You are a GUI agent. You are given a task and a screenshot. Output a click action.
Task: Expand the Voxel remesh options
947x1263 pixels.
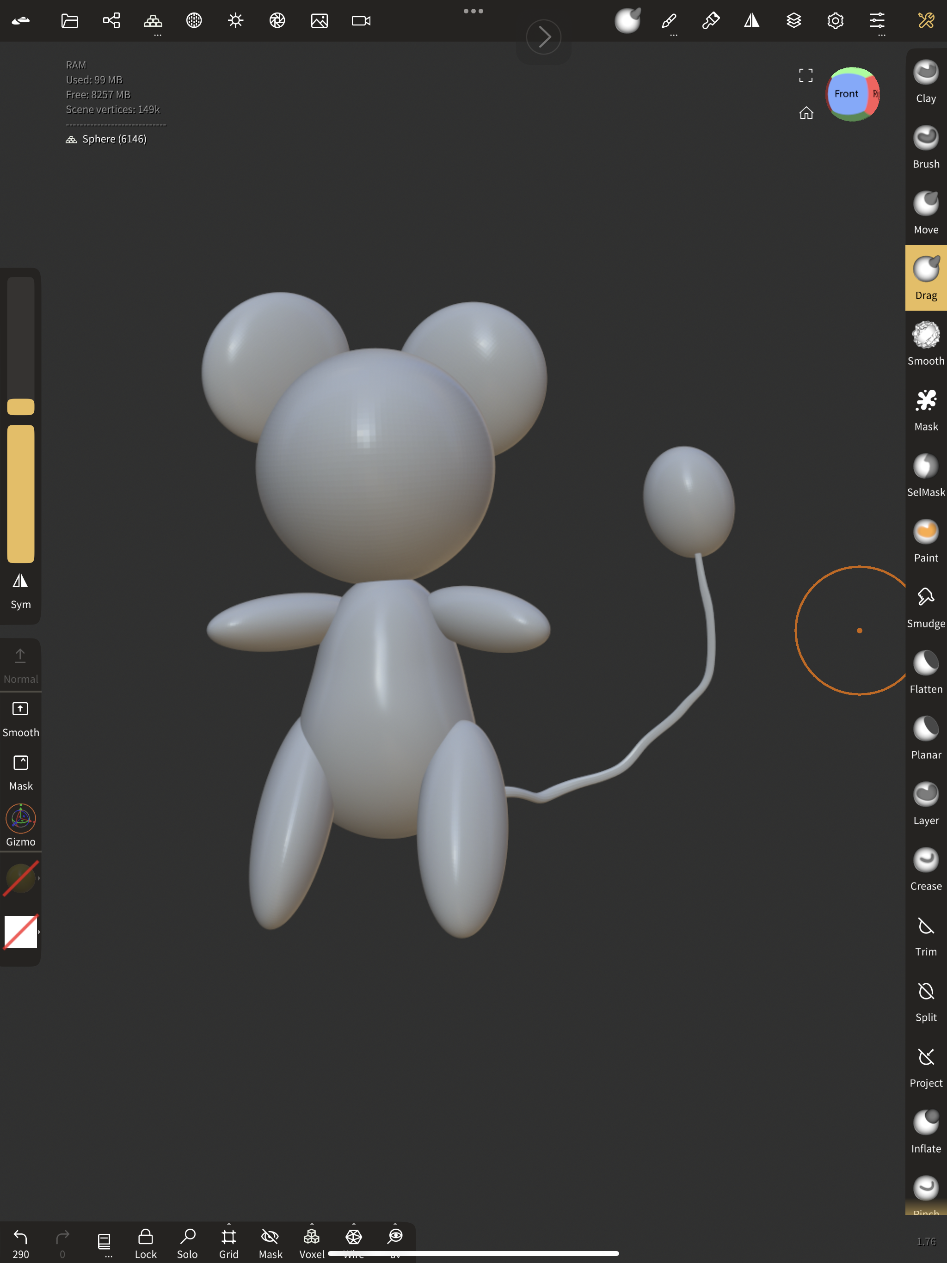(x=312, y=1225)
